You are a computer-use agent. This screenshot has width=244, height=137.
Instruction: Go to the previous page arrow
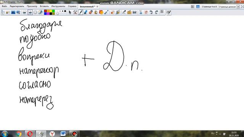(x=24, y=12)
